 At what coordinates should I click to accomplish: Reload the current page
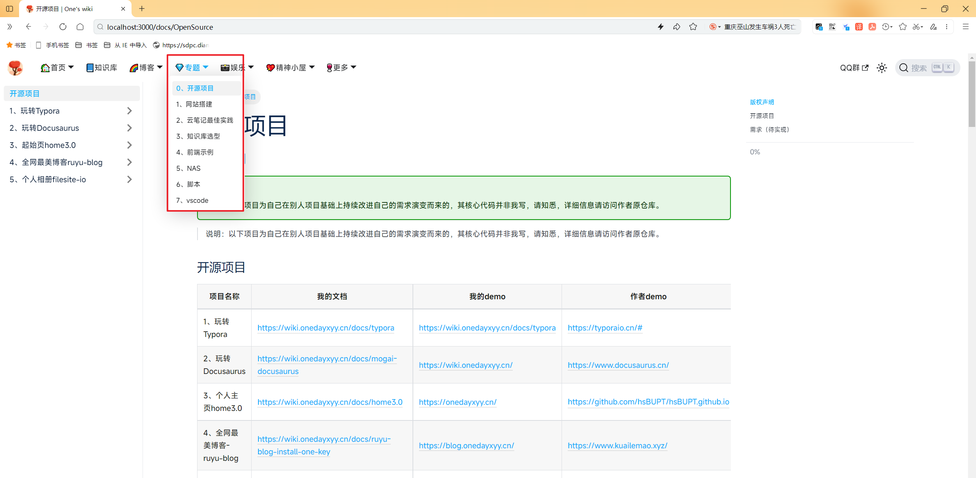point(63,27)
